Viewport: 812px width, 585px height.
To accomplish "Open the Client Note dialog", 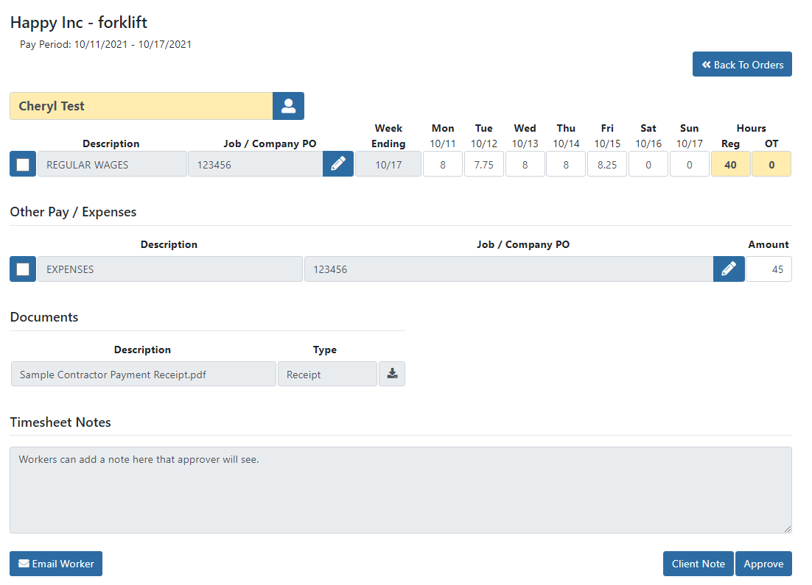I will point(698,564).
